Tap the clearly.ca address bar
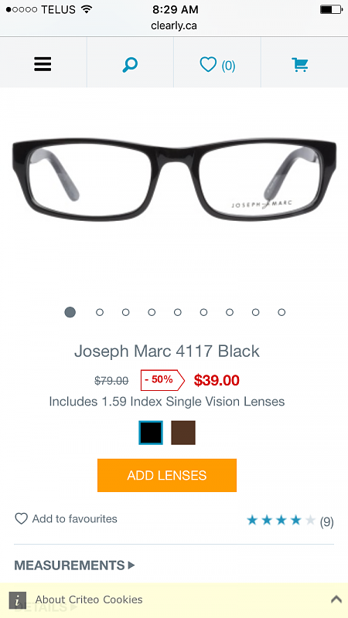This screenshot has height=618, width=348. [x=173, y=26]
